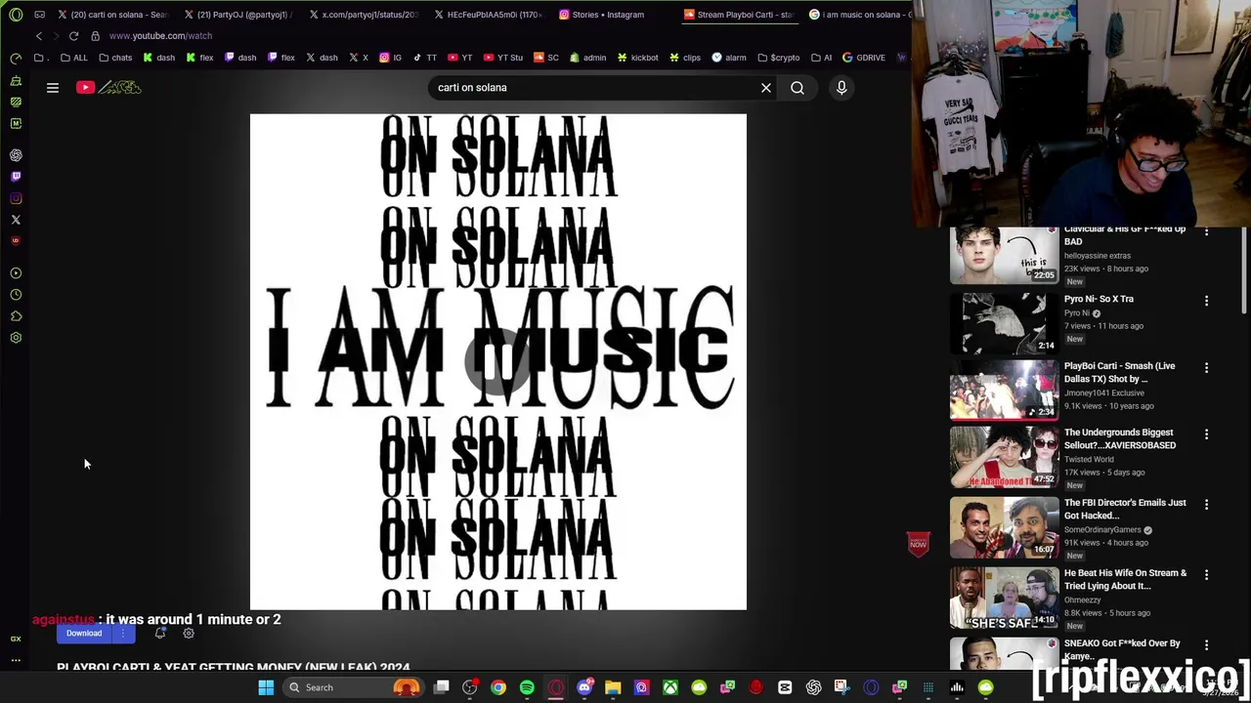Open the TT TikTok bookmark
Viewport: 1251px width, 703px height.
(425, 58)
